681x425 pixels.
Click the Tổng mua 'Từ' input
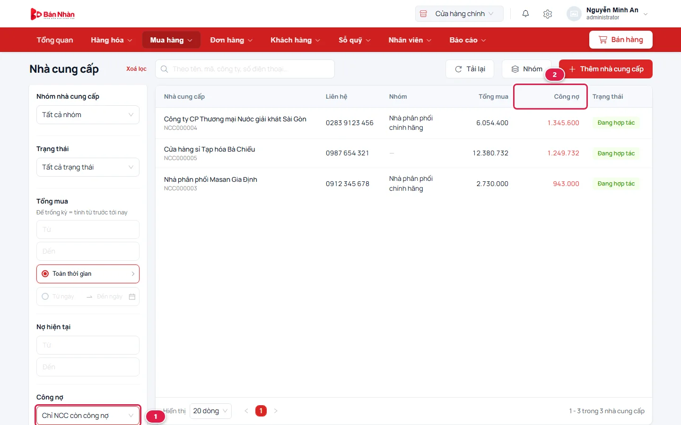[x=88, y=229]
